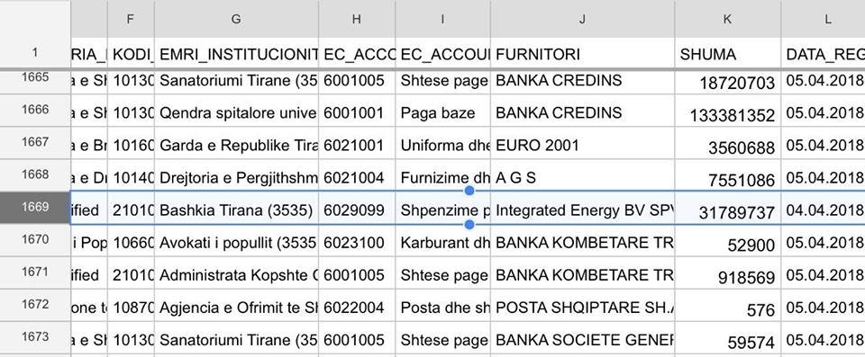Select column K header
The height and width of the screenshot is (357, 865).
click(x=728, y=19)
